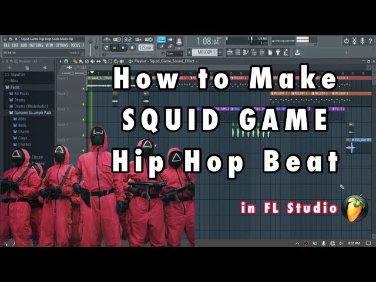Click the overdub notes icon
The image size is (376, 282).
(139, 39)
